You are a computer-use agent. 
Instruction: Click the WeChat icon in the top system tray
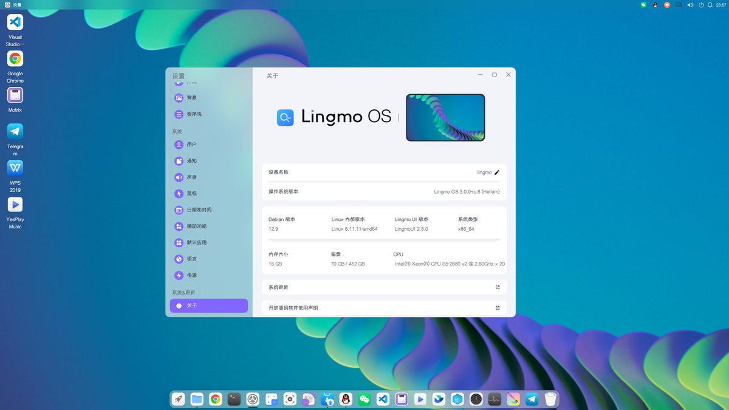tap(643, 5)
